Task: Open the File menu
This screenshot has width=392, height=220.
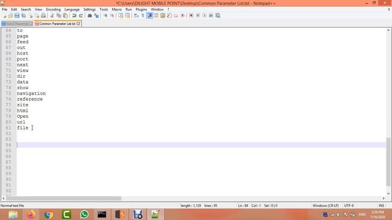Action: click(x=4, y=10)
